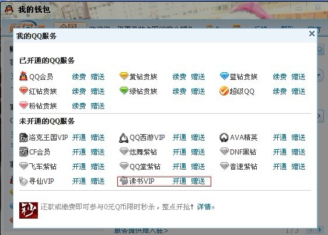
Task: Activate DNF黑钻 via 开通 link
Action: coord(280,152)
